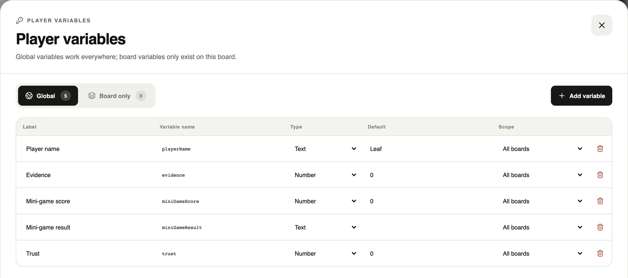Open Type dropdown for Mini-game result

(x=325, y=227)
